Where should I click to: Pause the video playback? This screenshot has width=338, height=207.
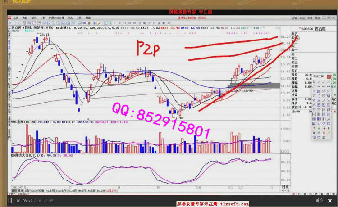(x=9, y=201)
